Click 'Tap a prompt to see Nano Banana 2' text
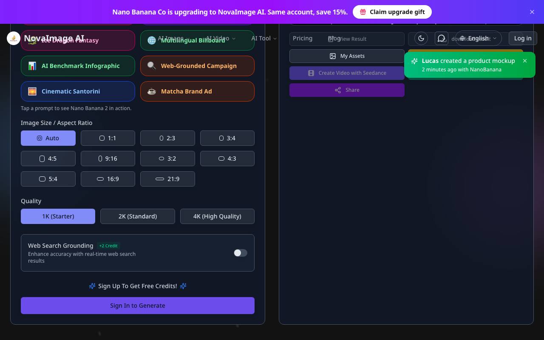544x340 pixels. point(76,108)
